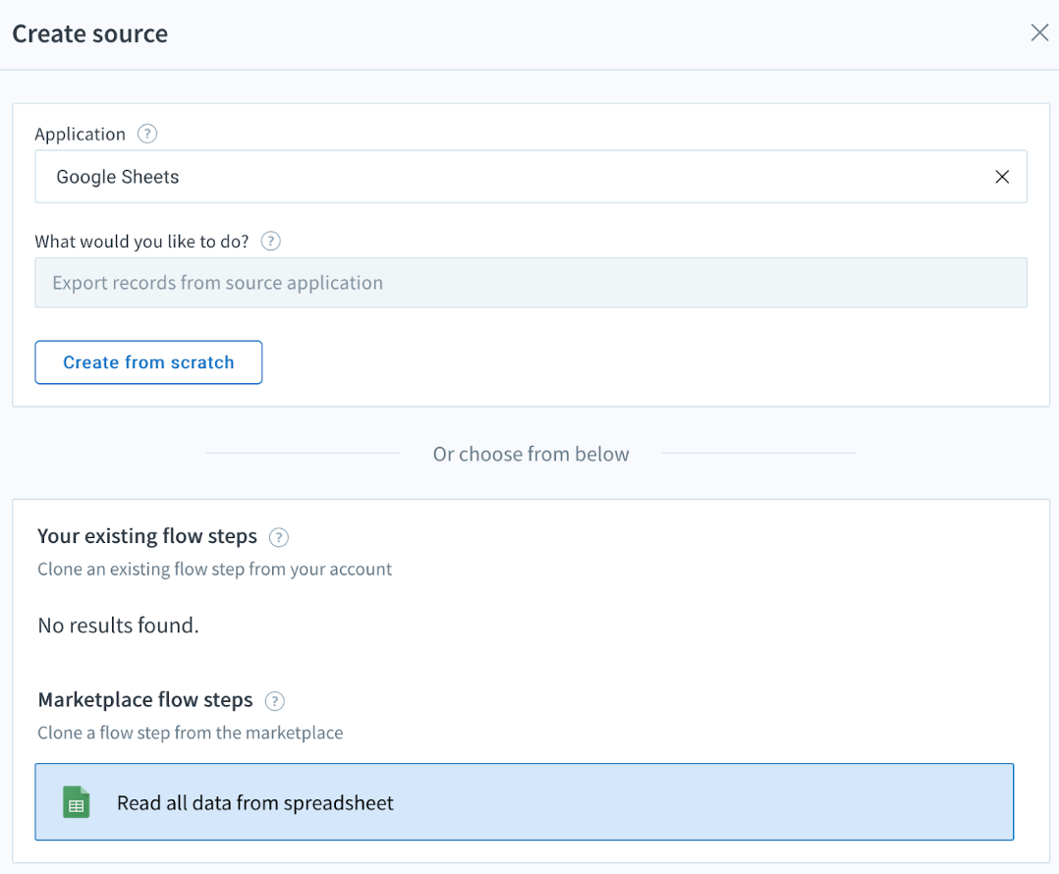
Task: Click the Create source title
Action: click(89, 33)
